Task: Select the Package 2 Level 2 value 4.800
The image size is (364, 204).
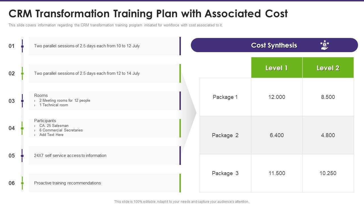Action: [x=328, y=135]
